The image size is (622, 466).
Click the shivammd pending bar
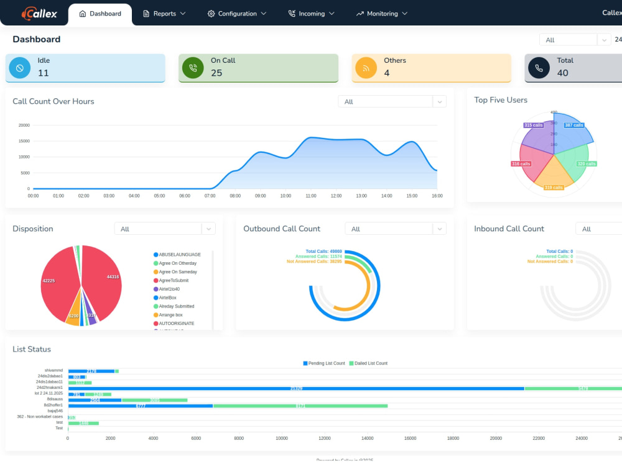coord(91,372)
